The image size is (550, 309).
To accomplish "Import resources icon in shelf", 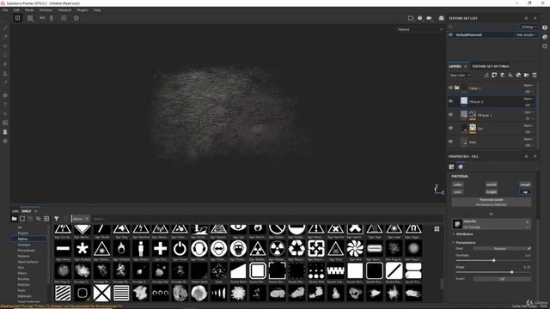I will click(x=46, y=219).
